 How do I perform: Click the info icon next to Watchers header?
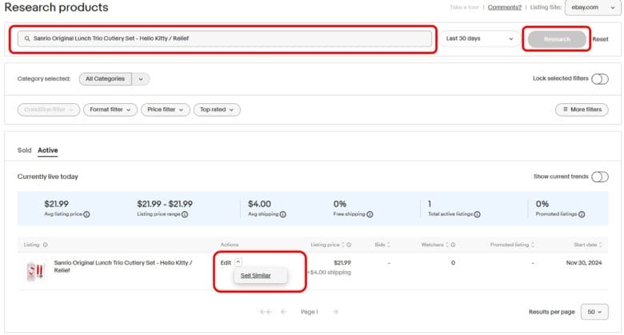pyautogui.click(x=454, y=245)
